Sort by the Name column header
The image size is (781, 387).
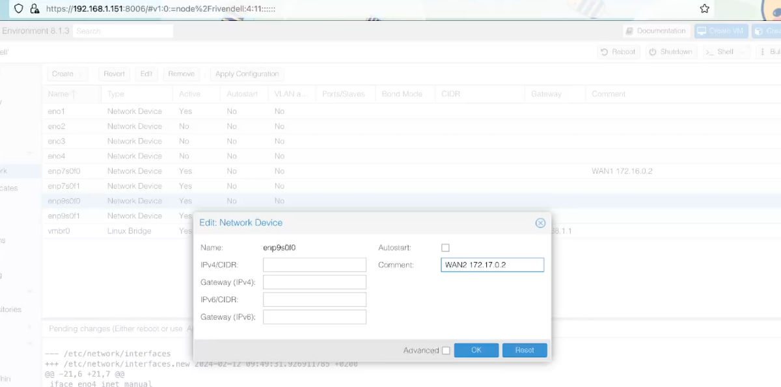[x=59, y=94]
